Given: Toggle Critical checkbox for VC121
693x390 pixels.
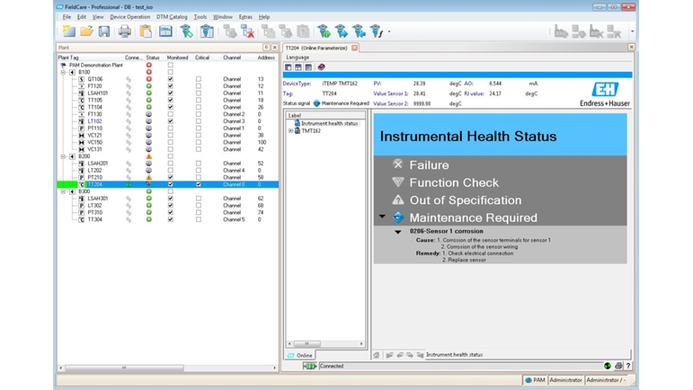Looking at the screenshot, I should coord(199,135).
